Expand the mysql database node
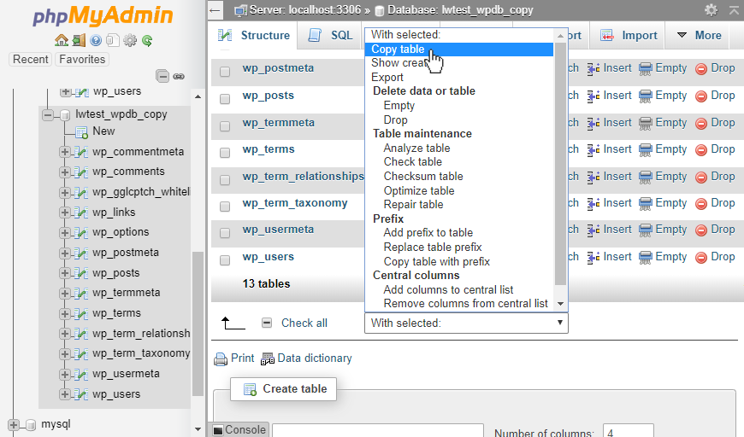Screen dimensions: 744x437 tap(14, 425)
